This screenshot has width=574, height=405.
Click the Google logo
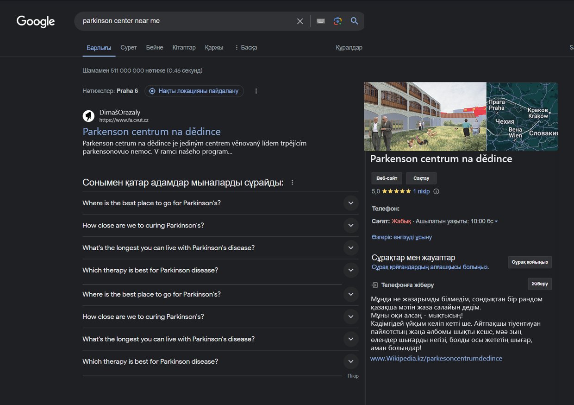(36, 21)
